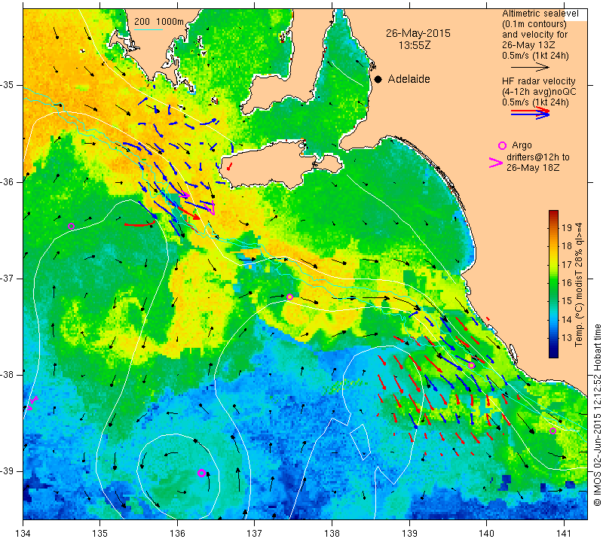Click the '(0.1m contours)' legend line
Screen dimensions: 603x542
[534, 24]
